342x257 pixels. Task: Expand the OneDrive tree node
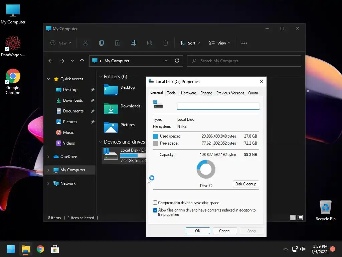point(48,157)
